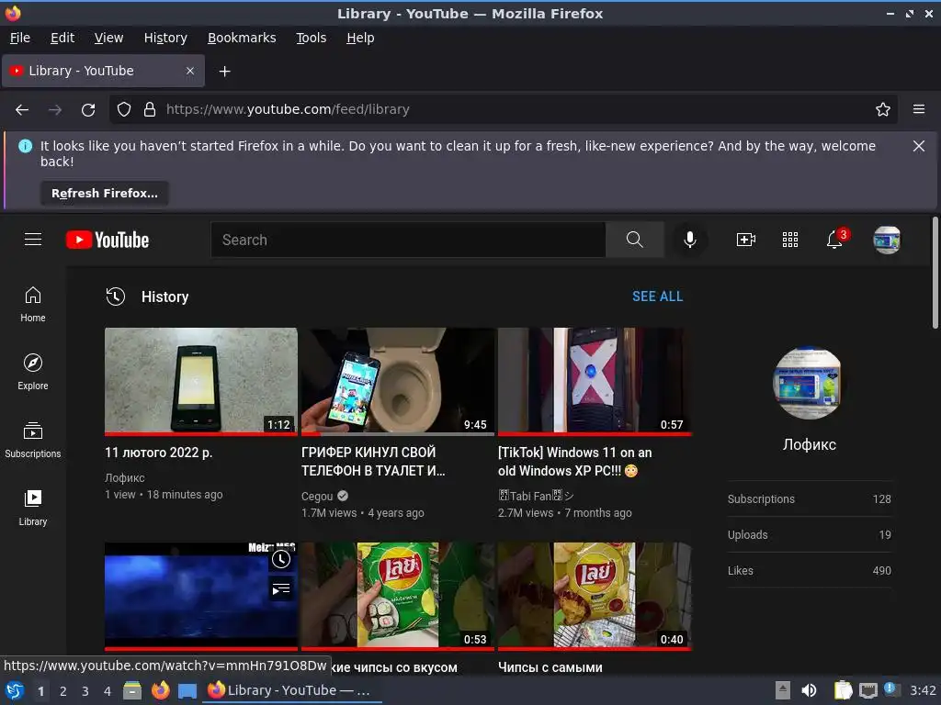Click the yellow Lay's chips thumbnail

(x=595, y=595)
